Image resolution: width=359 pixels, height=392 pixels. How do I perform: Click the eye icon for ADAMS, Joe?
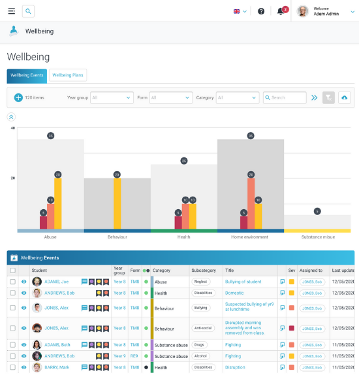click(x=23, y=282)
